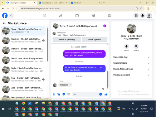Image resolution: width=156 pixels, height=117 pixels.
Task: Click Terry's avatar beside the message
Action: (55, 85)
